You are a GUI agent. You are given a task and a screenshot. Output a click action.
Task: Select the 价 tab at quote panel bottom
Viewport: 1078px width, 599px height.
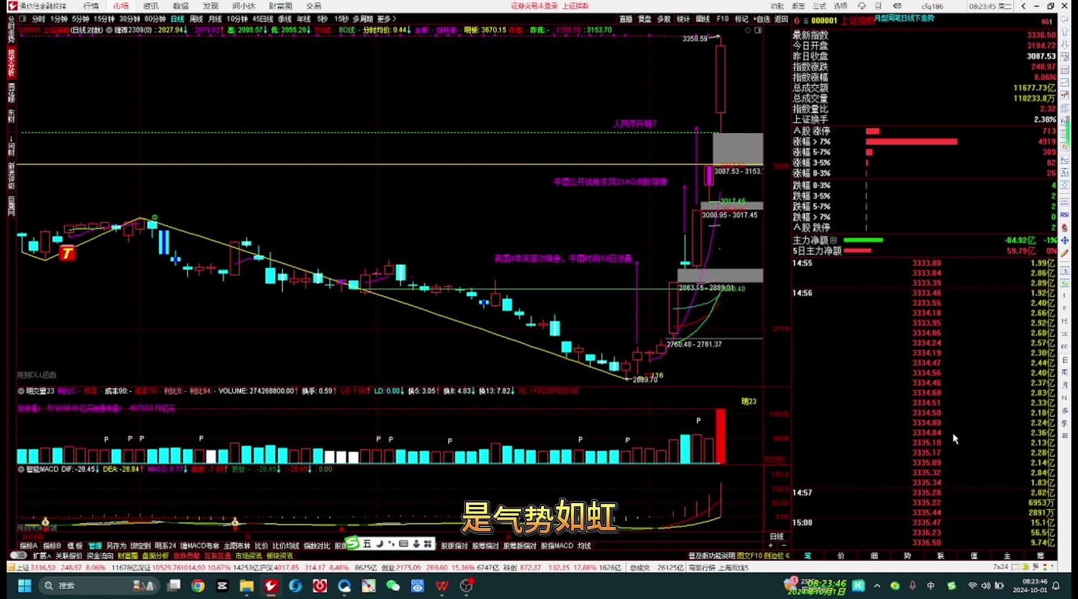(x=841, y=556)
